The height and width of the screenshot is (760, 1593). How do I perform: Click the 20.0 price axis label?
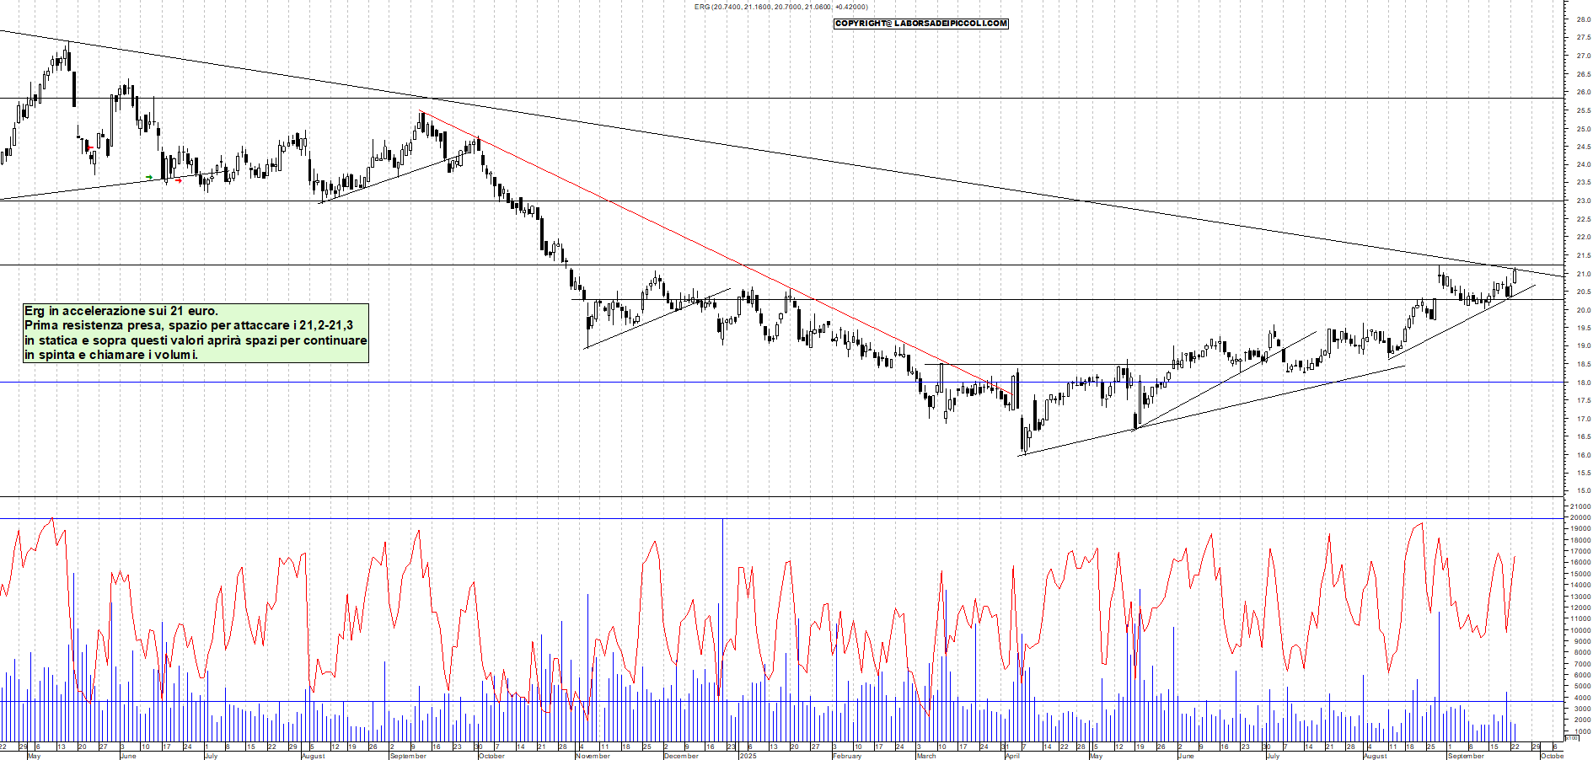click(1583, 310)
